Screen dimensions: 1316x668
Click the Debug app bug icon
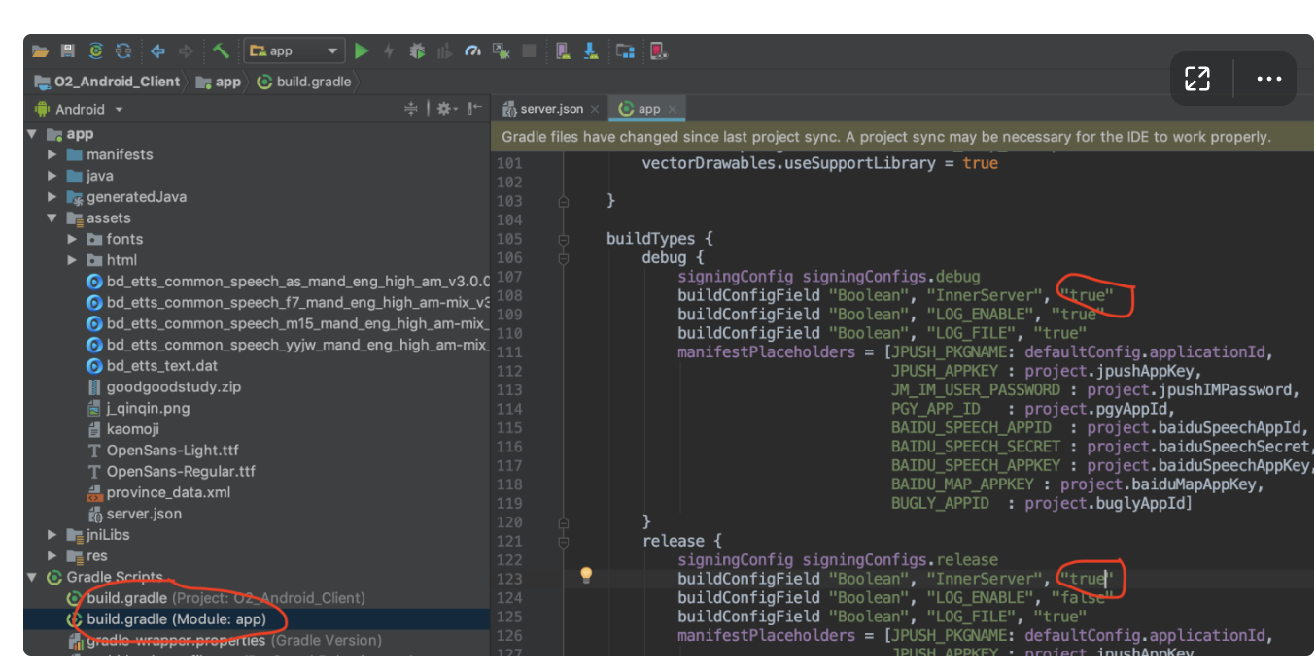[x=417, y=51]
